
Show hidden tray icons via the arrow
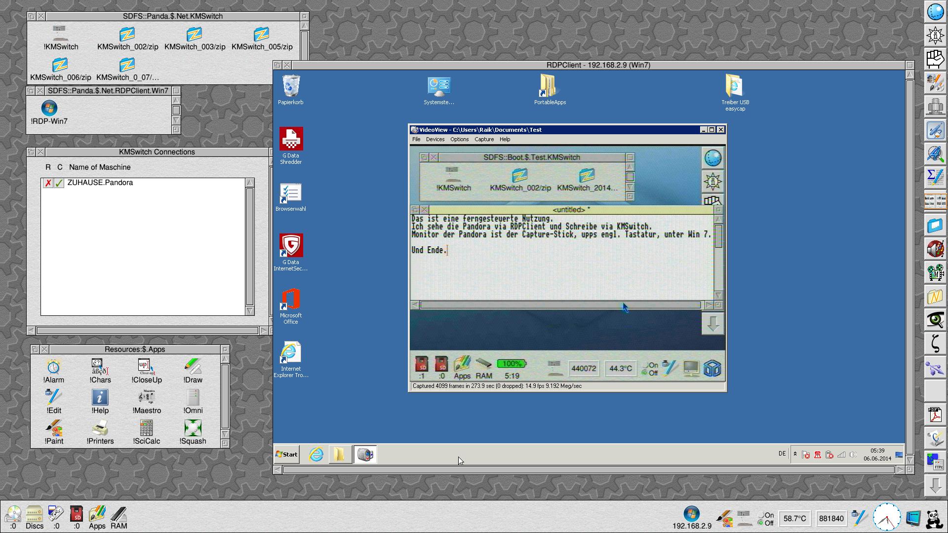pyautogui.click(x=795, y=454)
